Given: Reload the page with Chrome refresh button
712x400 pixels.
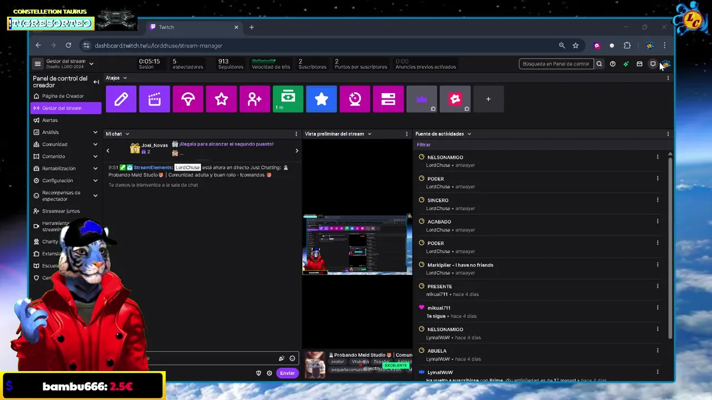Looking at the screenshot, I should 68,46.
